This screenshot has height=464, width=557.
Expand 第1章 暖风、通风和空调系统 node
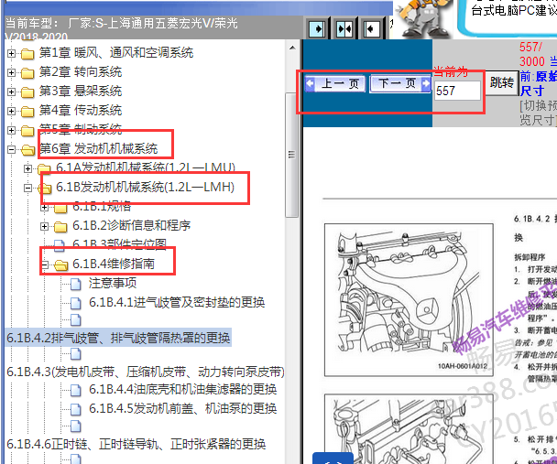[11, 54]
